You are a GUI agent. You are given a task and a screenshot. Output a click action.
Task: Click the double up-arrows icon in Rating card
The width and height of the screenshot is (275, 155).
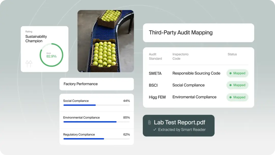(x=29, y=64)
